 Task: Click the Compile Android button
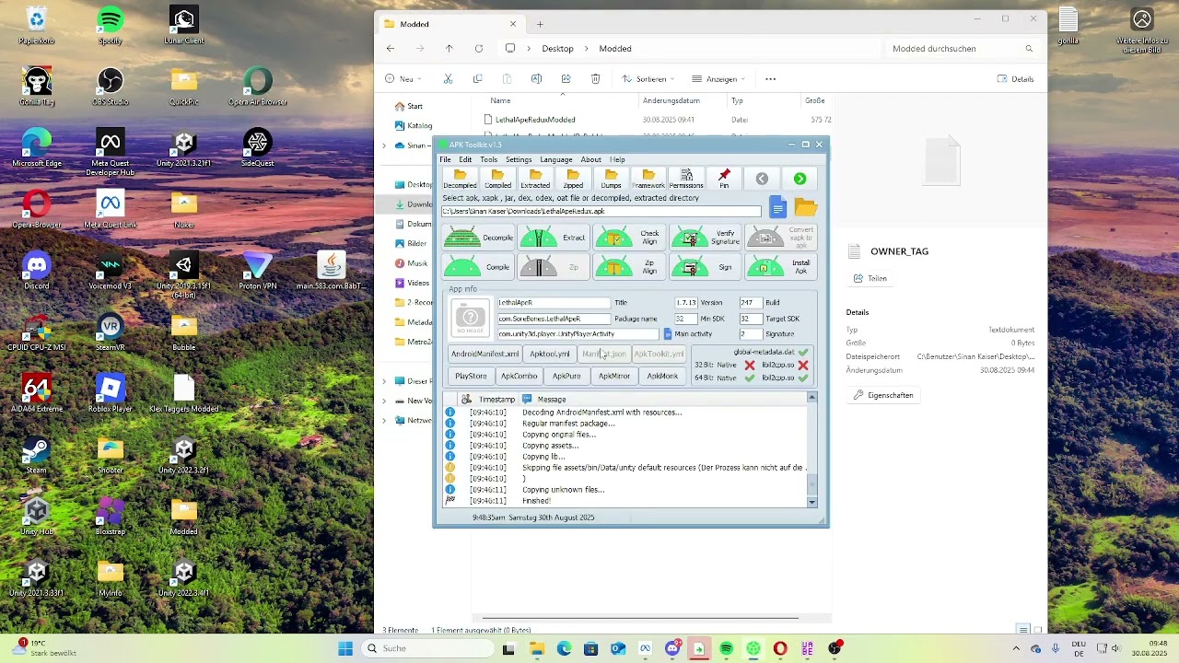tap(478, 267)
